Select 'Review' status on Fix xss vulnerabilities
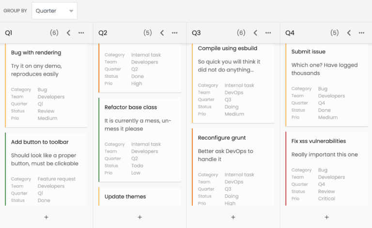The image size is (372, 228). tap(326, 191)
